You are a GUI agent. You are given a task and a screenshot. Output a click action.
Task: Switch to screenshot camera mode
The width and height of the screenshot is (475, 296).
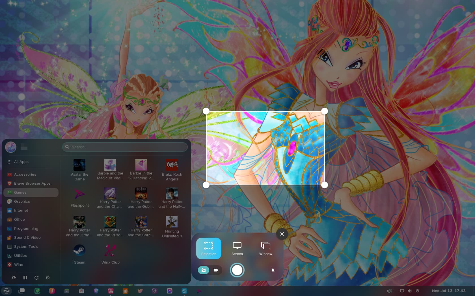click(204, 270)
